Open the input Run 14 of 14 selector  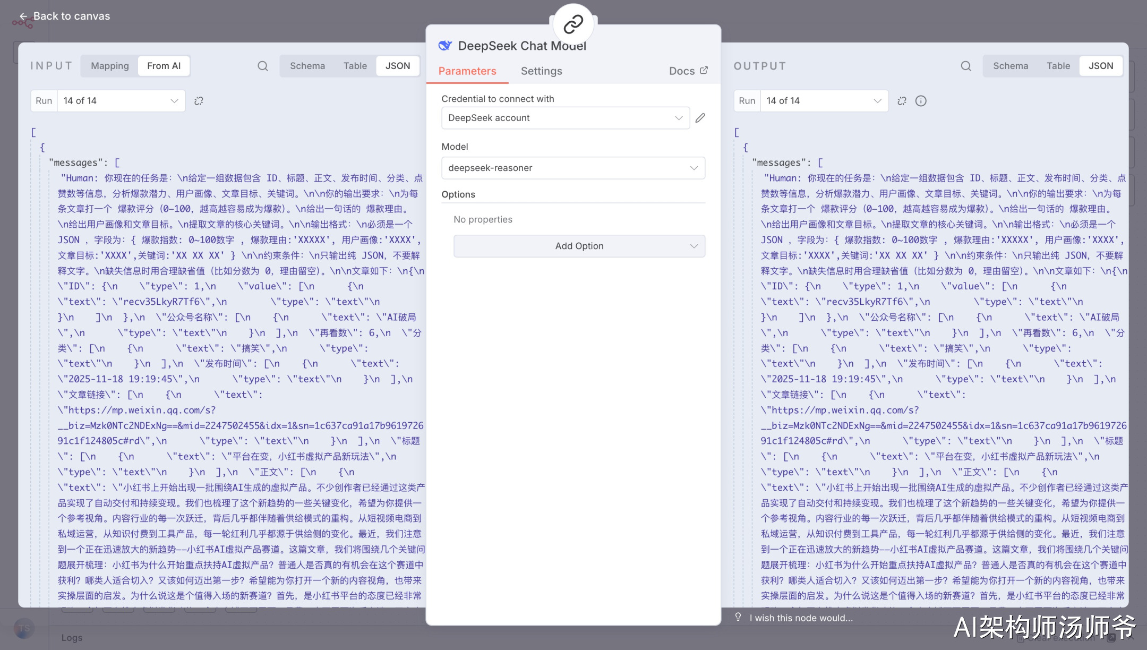[x=121, y=101]
